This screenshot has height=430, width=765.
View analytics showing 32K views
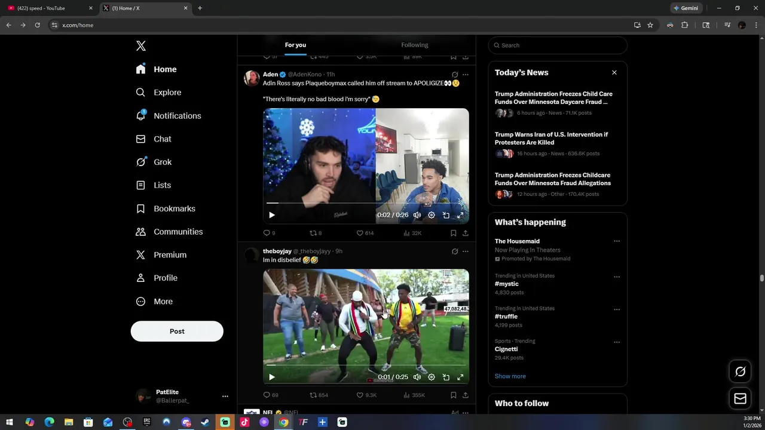(412, 233)
